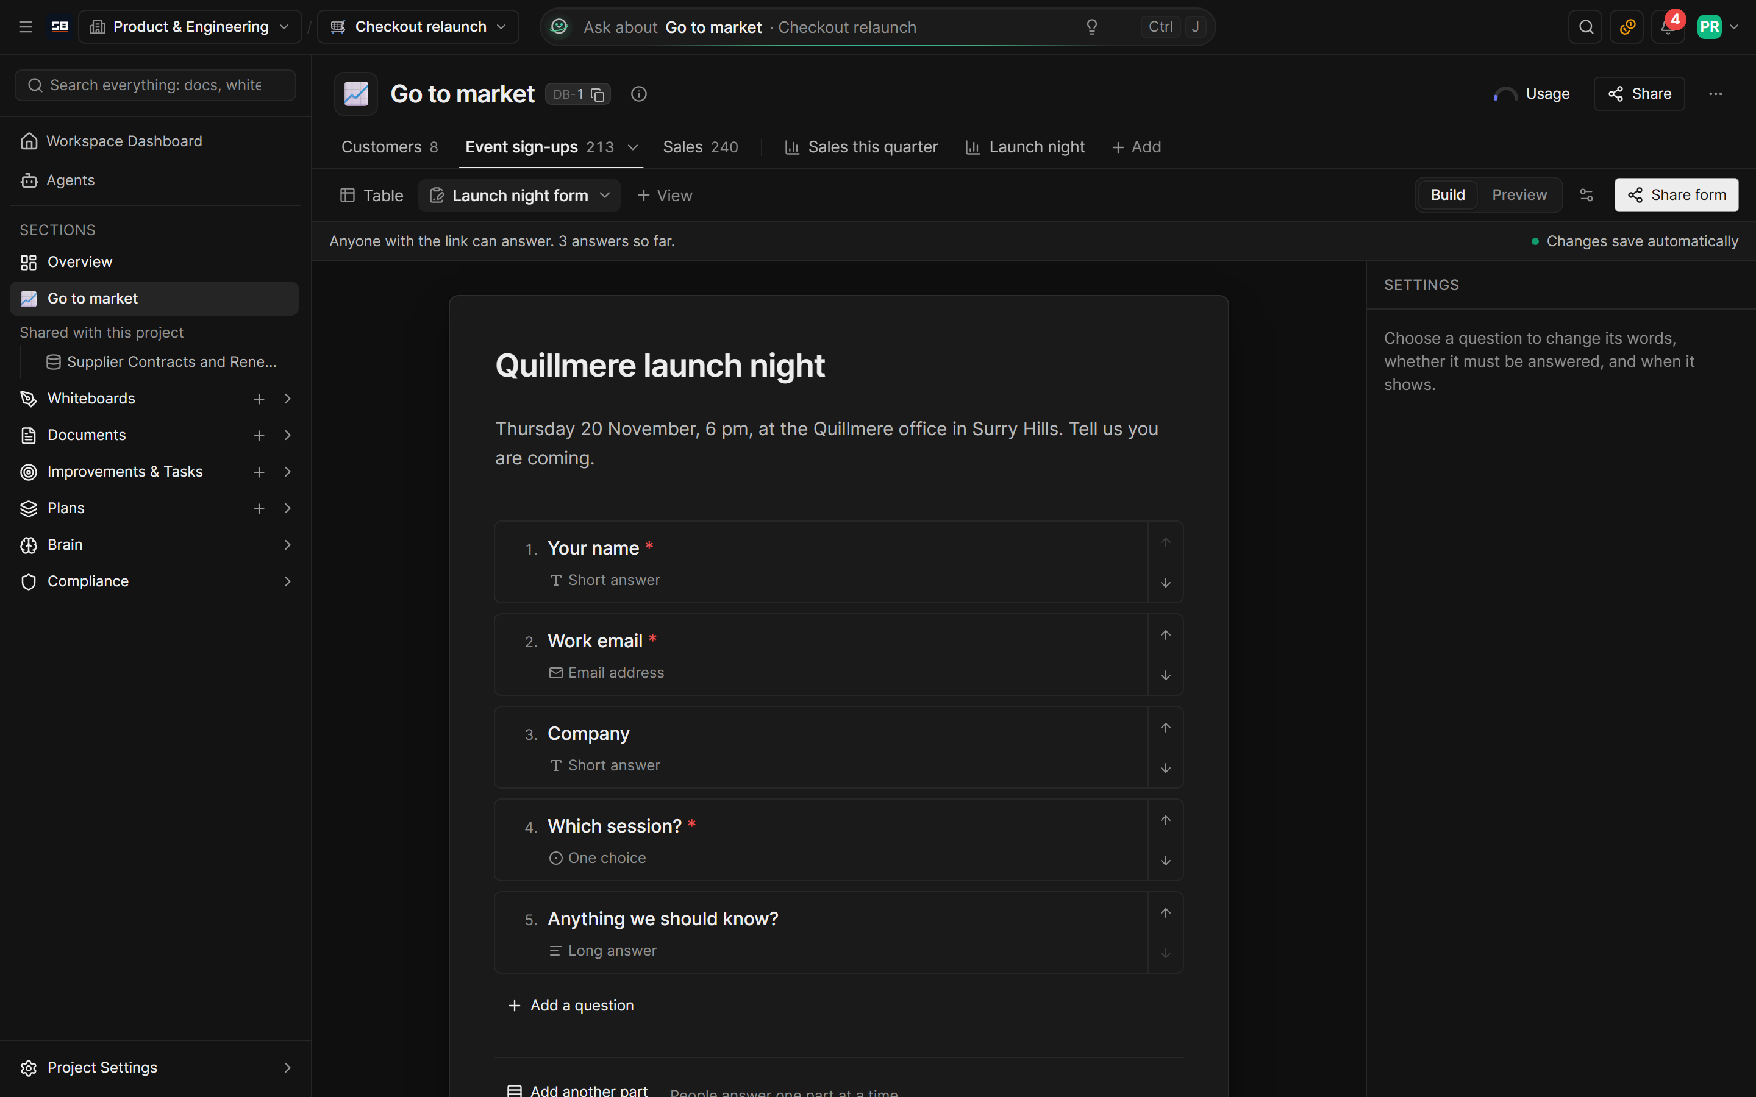Switch form to Preview mode
Screen dimensions: 1756x1097
[1519, 194]
